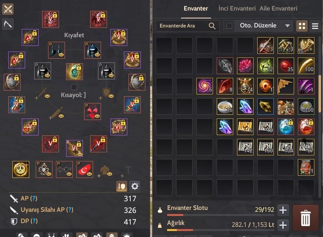Toggle the small checkbox under Kıyafet

point(74,87)
